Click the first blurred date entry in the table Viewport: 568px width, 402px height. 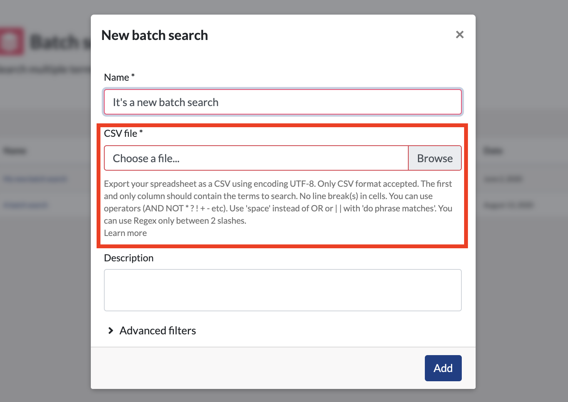(503, 179)
